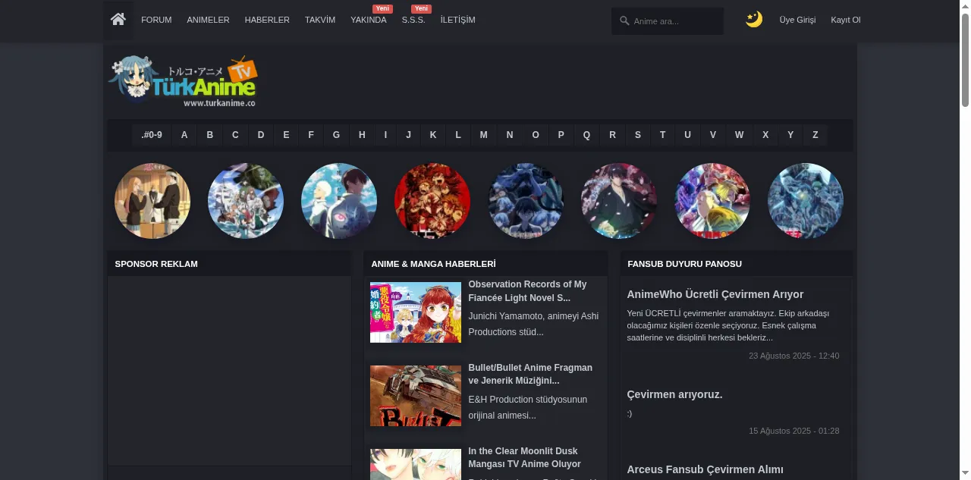This screenshot has height=480, width=971.
Task: Open the TAKVİM menu item
Action: (320, 20)
